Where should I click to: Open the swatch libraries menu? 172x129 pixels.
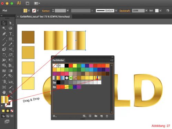click(55, 116)
